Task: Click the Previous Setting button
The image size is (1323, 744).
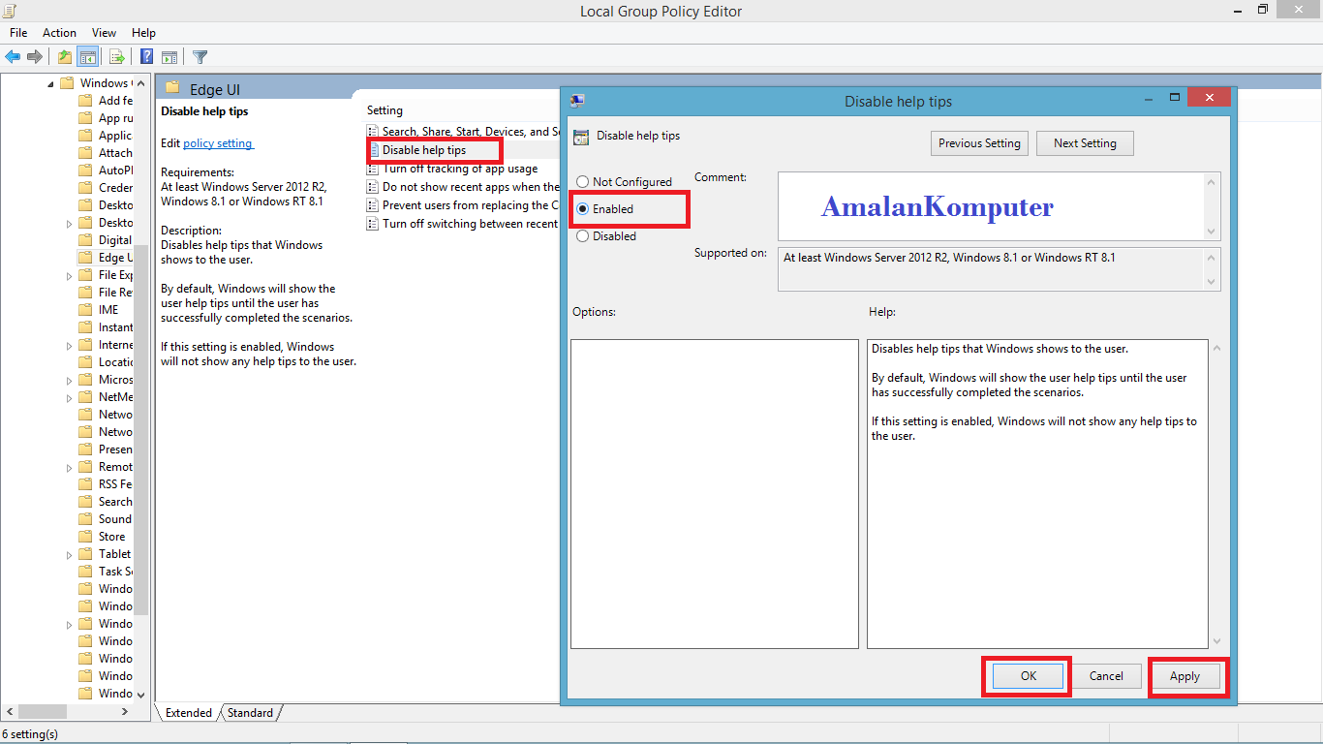Action: 979,143
